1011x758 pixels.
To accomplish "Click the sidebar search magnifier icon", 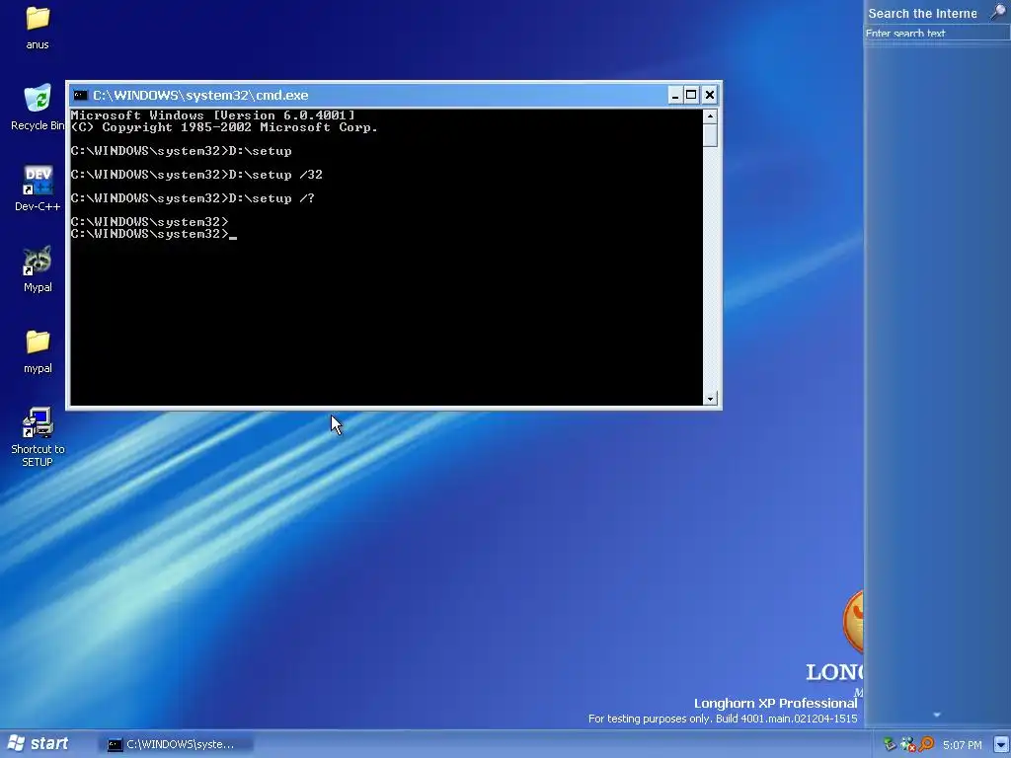I will click(x=998, y=12).
